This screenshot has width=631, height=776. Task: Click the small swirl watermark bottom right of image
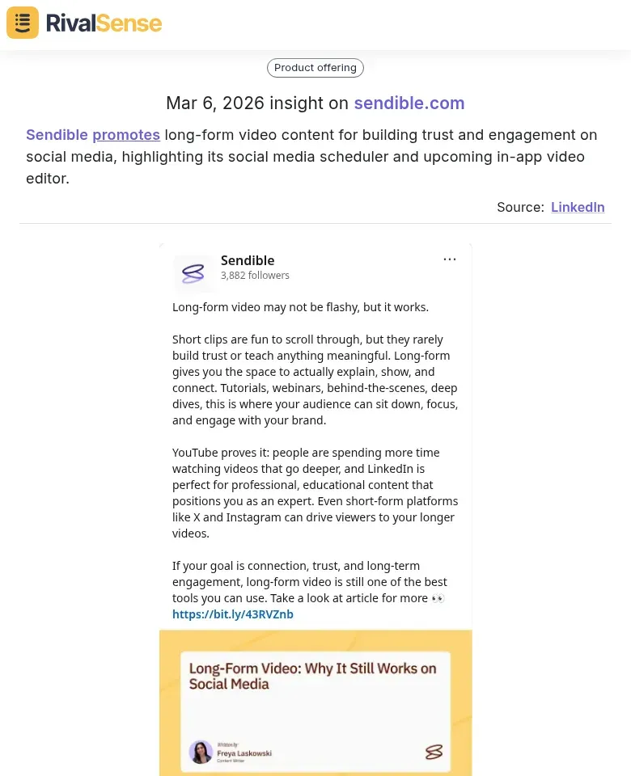click(434, 752)
